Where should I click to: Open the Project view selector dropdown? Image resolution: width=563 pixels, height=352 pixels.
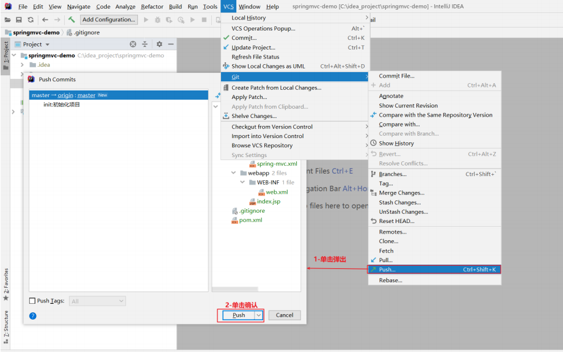[x=48, y=45]
